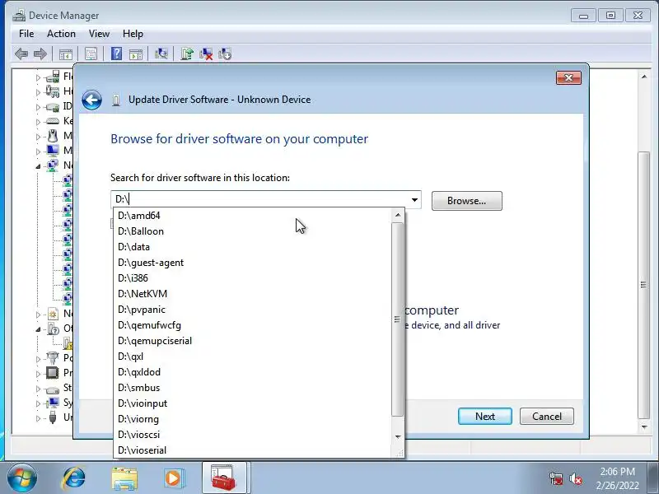Open the View menu
This screenshot has height=494, width=659.
[99, 34]
